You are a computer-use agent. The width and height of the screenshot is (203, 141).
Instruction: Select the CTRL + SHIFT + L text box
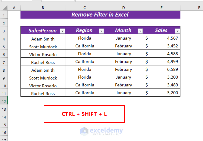(x=84, y=114)
